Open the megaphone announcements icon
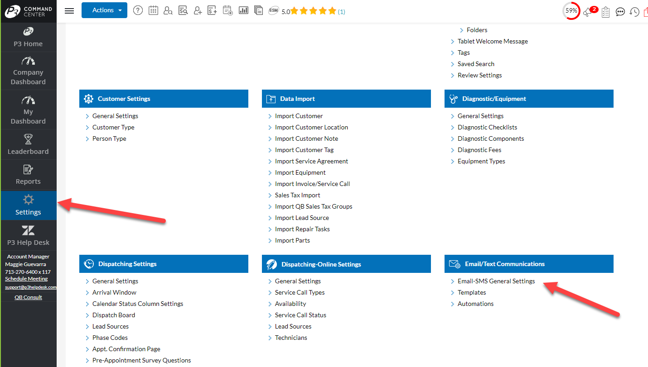Viewport: 648px width, 367px height. 589,12
